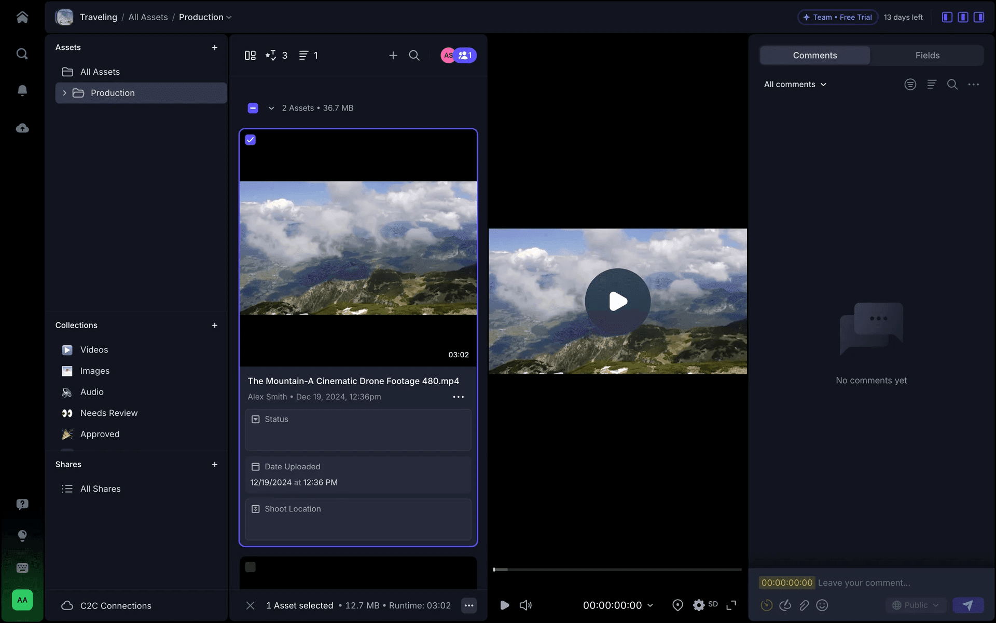Open the Public visibility dropdown
Screen dimensions: 996x623
coord(916,605)
